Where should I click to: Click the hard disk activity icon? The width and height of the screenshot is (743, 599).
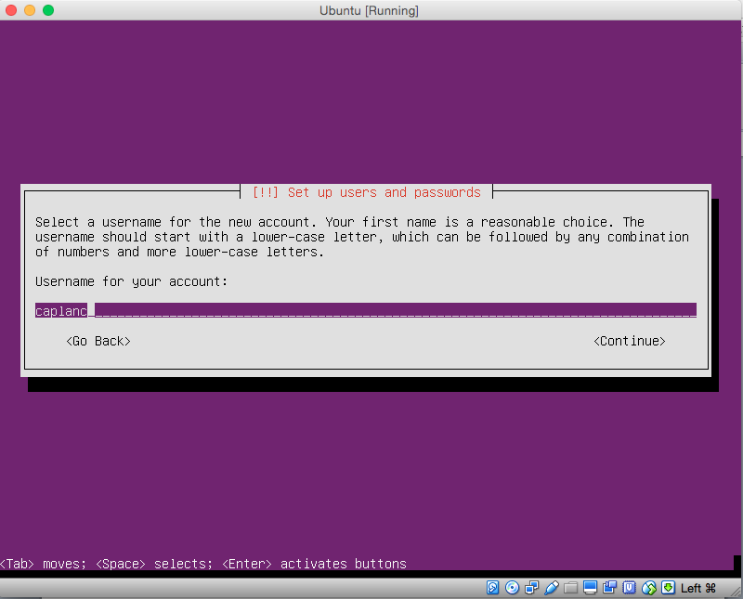492,588
